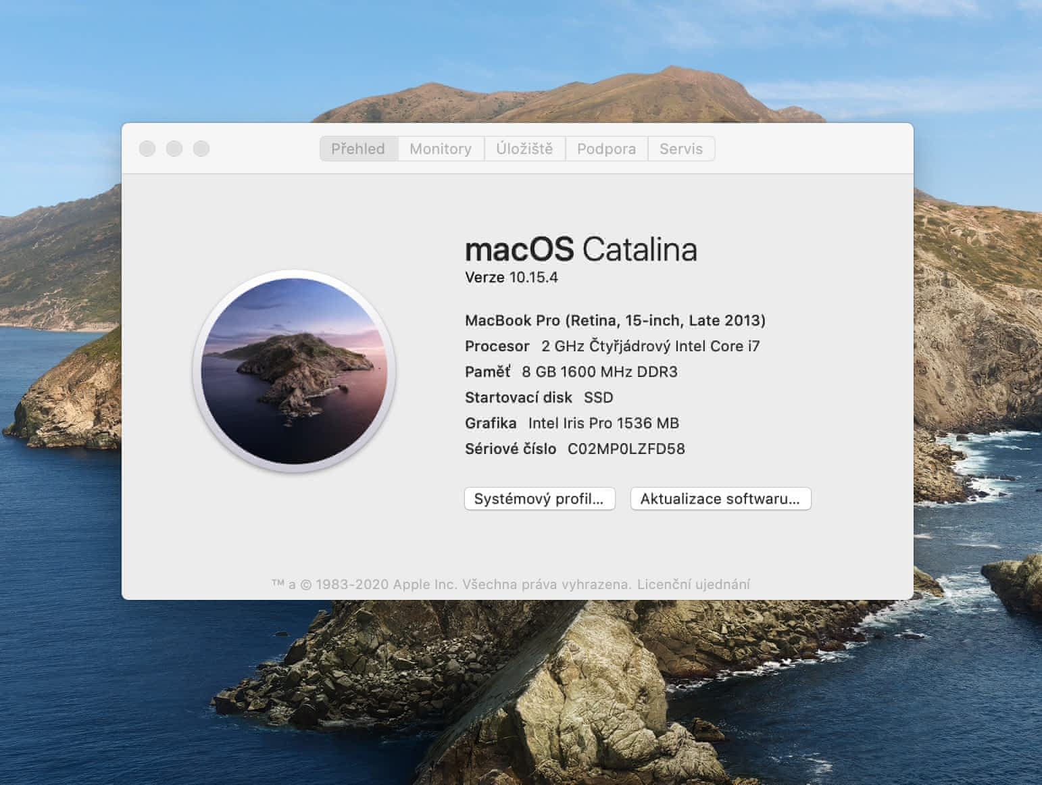Open the Licenční ujednání link
Viewport: 1042px width, 785px height.
tap(694, 584)
